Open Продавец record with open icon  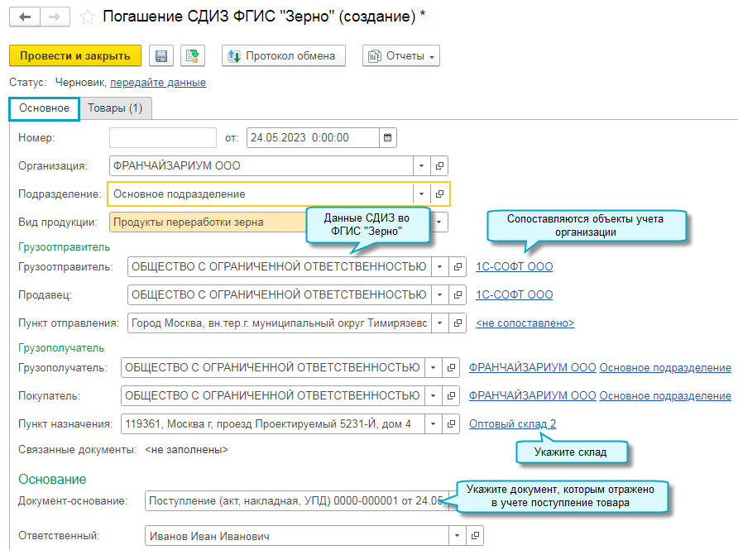[458, 295]
